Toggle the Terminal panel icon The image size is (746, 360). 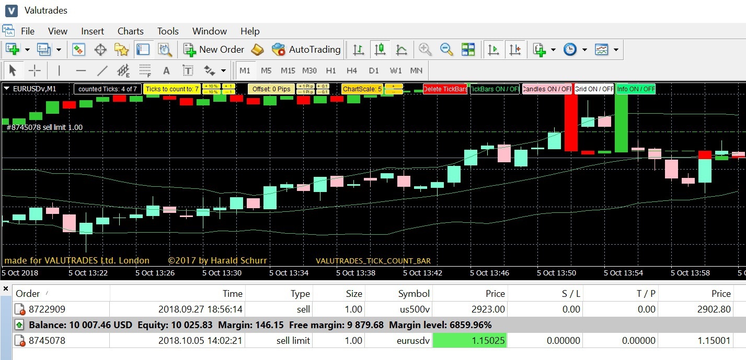pyautogui.click(x=143, y=50)
